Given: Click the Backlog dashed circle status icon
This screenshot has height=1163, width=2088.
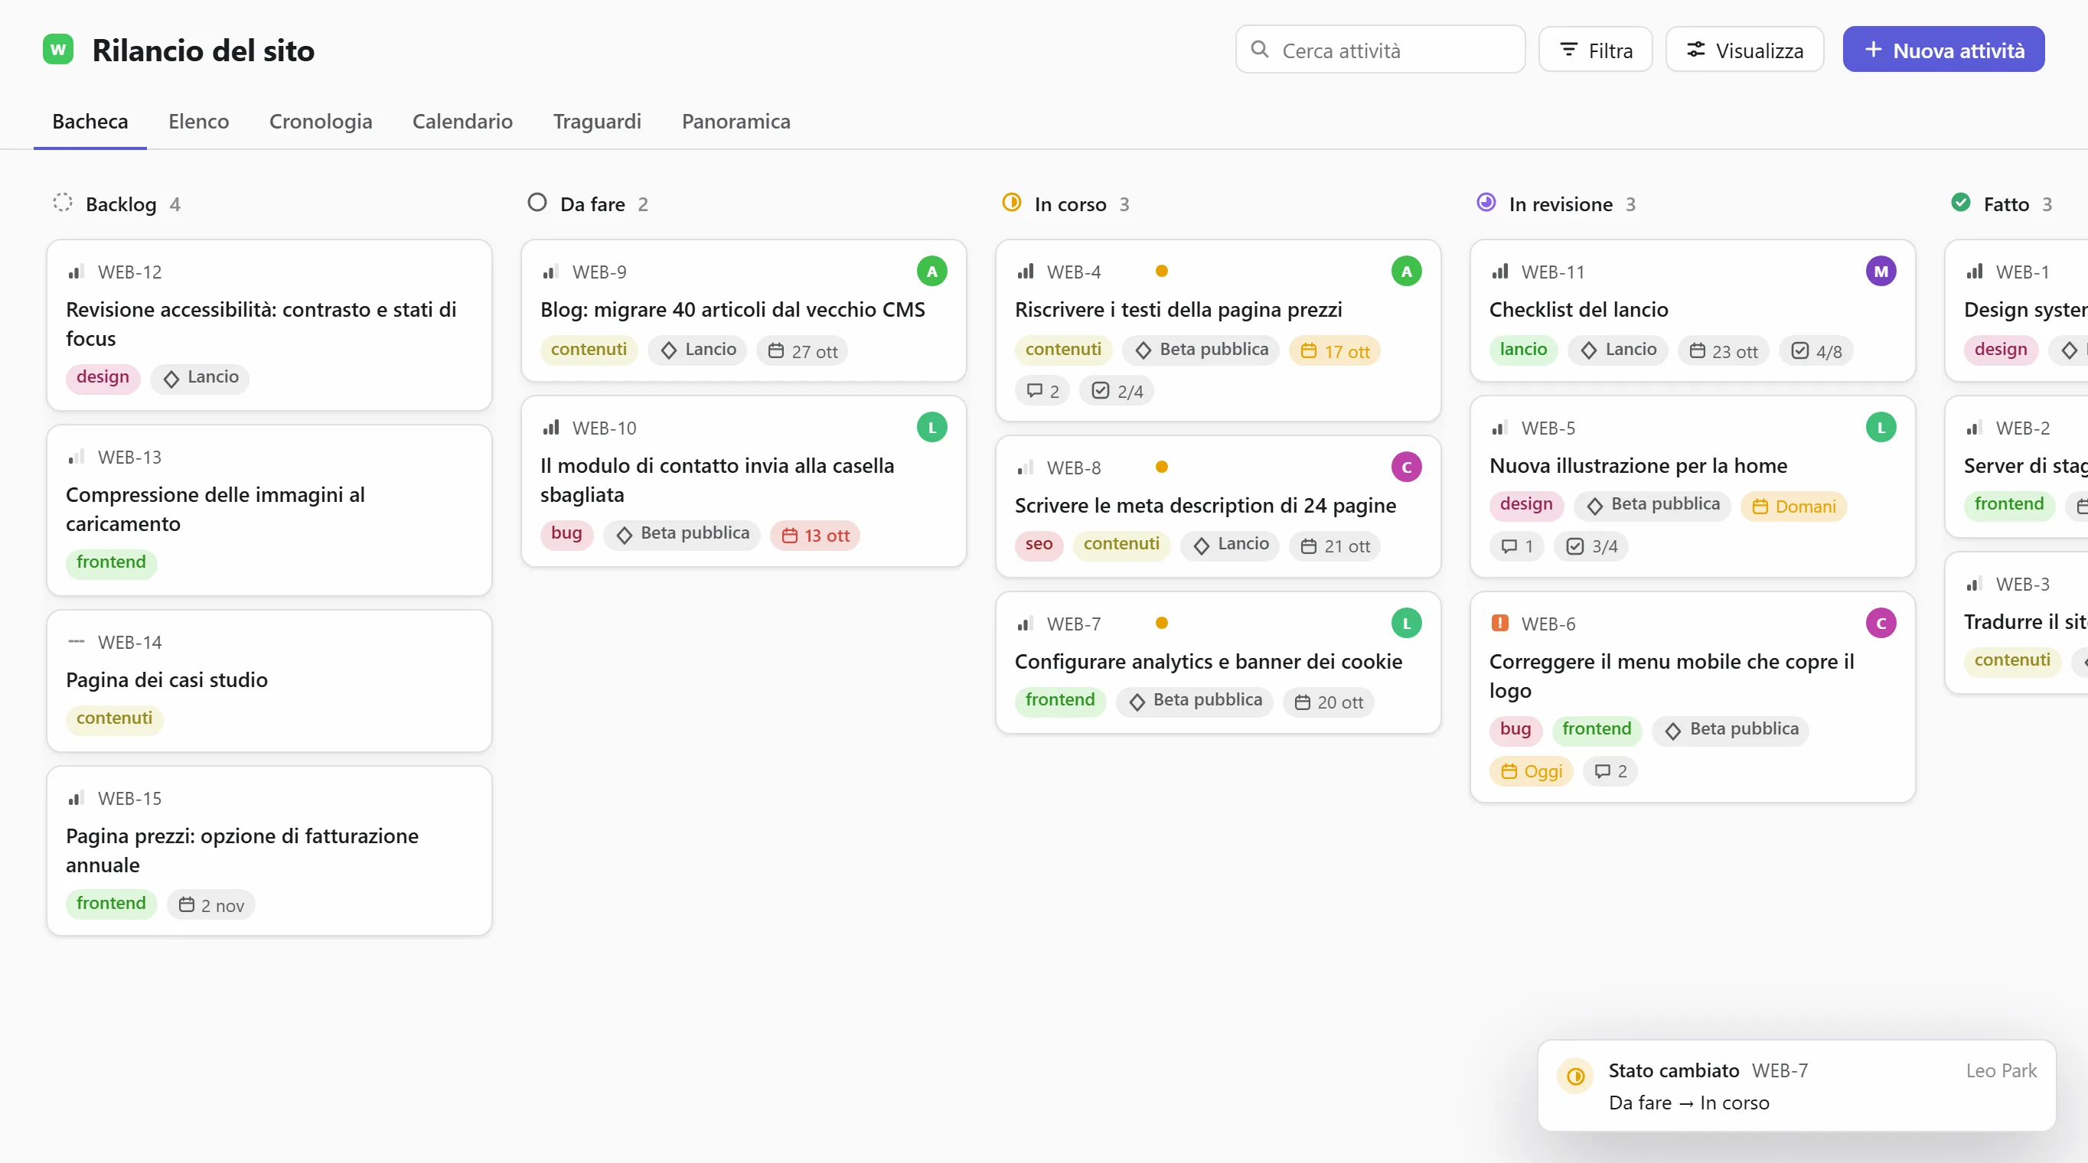Looking at the screenshot, I should coord(63,203).
